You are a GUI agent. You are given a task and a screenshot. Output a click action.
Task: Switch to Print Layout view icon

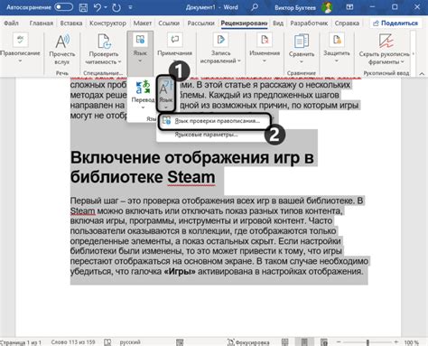click(x=304, y=342)
